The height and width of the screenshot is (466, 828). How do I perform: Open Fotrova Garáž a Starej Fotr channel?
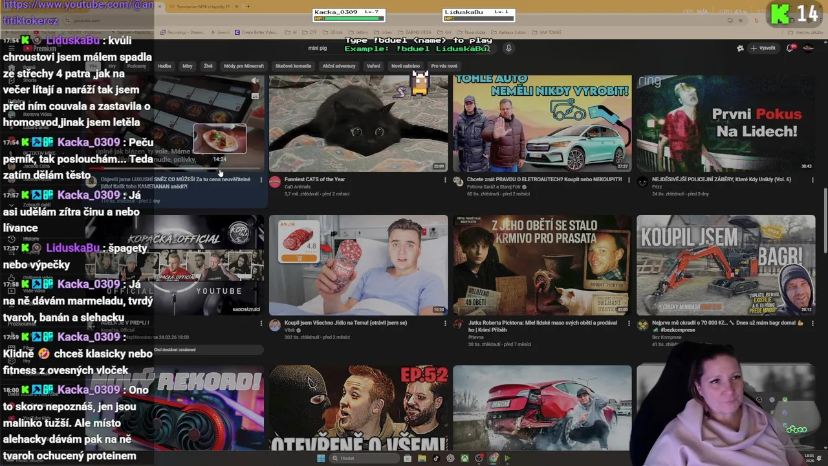tap(495, 186)
